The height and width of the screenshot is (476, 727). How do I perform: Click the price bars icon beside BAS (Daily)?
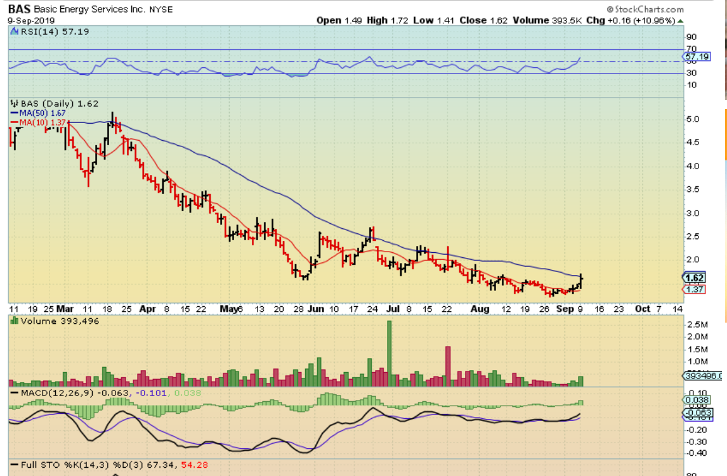pos(15,104)
